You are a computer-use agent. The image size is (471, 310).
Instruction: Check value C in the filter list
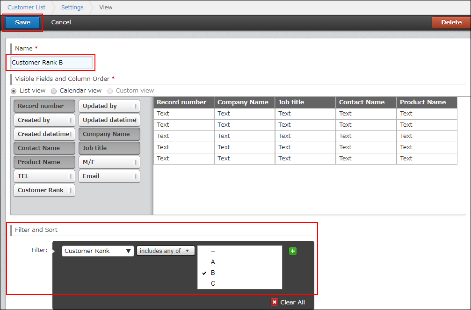pyautogui.click(x=213, y=283)
